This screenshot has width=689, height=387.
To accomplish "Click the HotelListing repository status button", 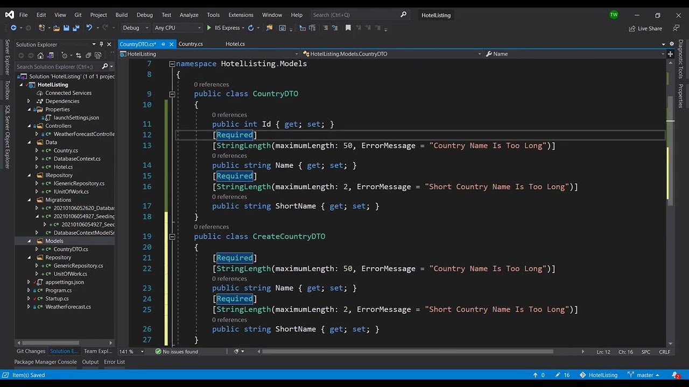I will coord(599,375).
